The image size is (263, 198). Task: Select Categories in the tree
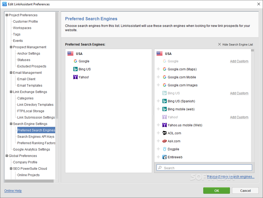point(25,98)
